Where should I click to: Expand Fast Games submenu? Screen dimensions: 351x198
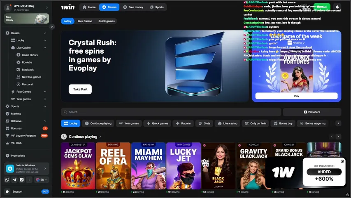45,92
